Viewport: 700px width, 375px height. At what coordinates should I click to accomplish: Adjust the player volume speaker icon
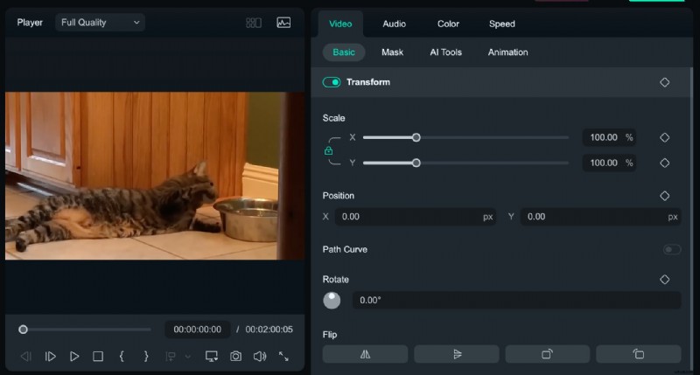click(260, 357)
